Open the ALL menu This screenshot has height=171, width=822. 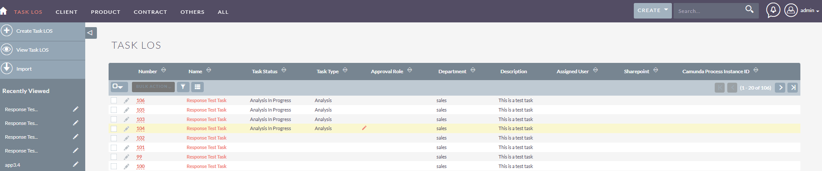[223, 12]
